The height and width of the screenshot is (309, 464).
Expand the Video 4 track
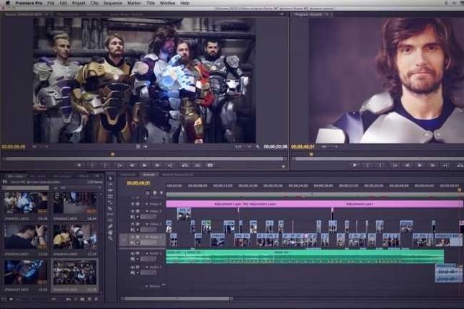147,204
